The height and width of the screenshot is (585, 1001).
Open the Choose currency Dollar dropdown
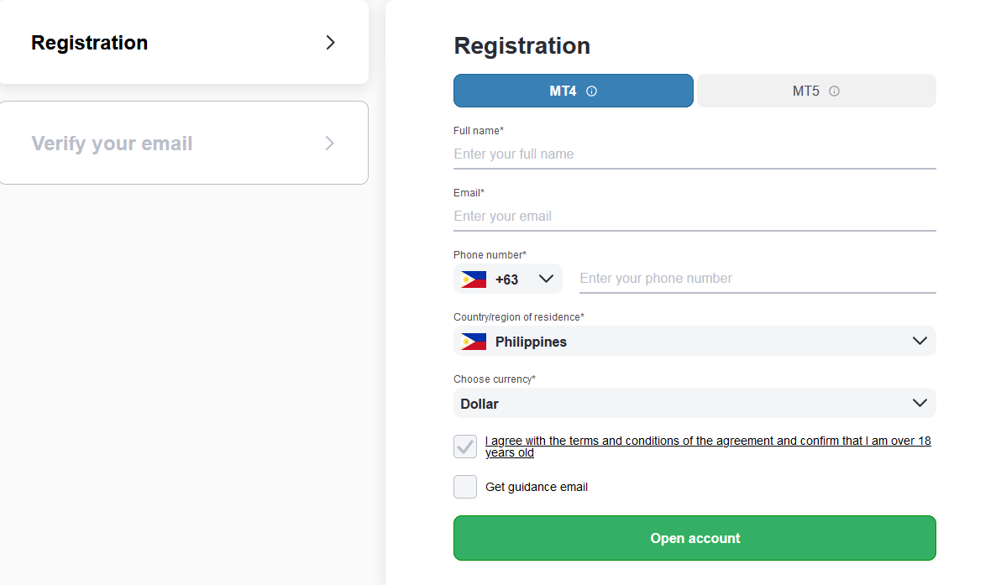point(694,403)
